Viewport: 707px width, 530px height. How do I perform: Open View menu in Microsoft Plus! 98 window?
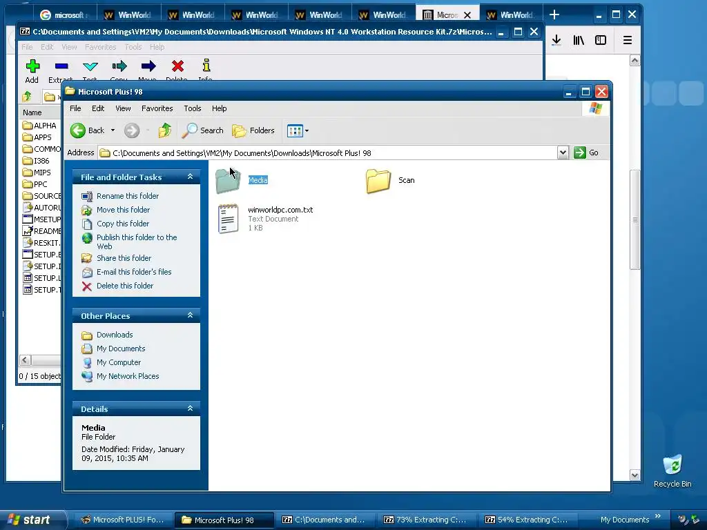(x=123, y=108)
